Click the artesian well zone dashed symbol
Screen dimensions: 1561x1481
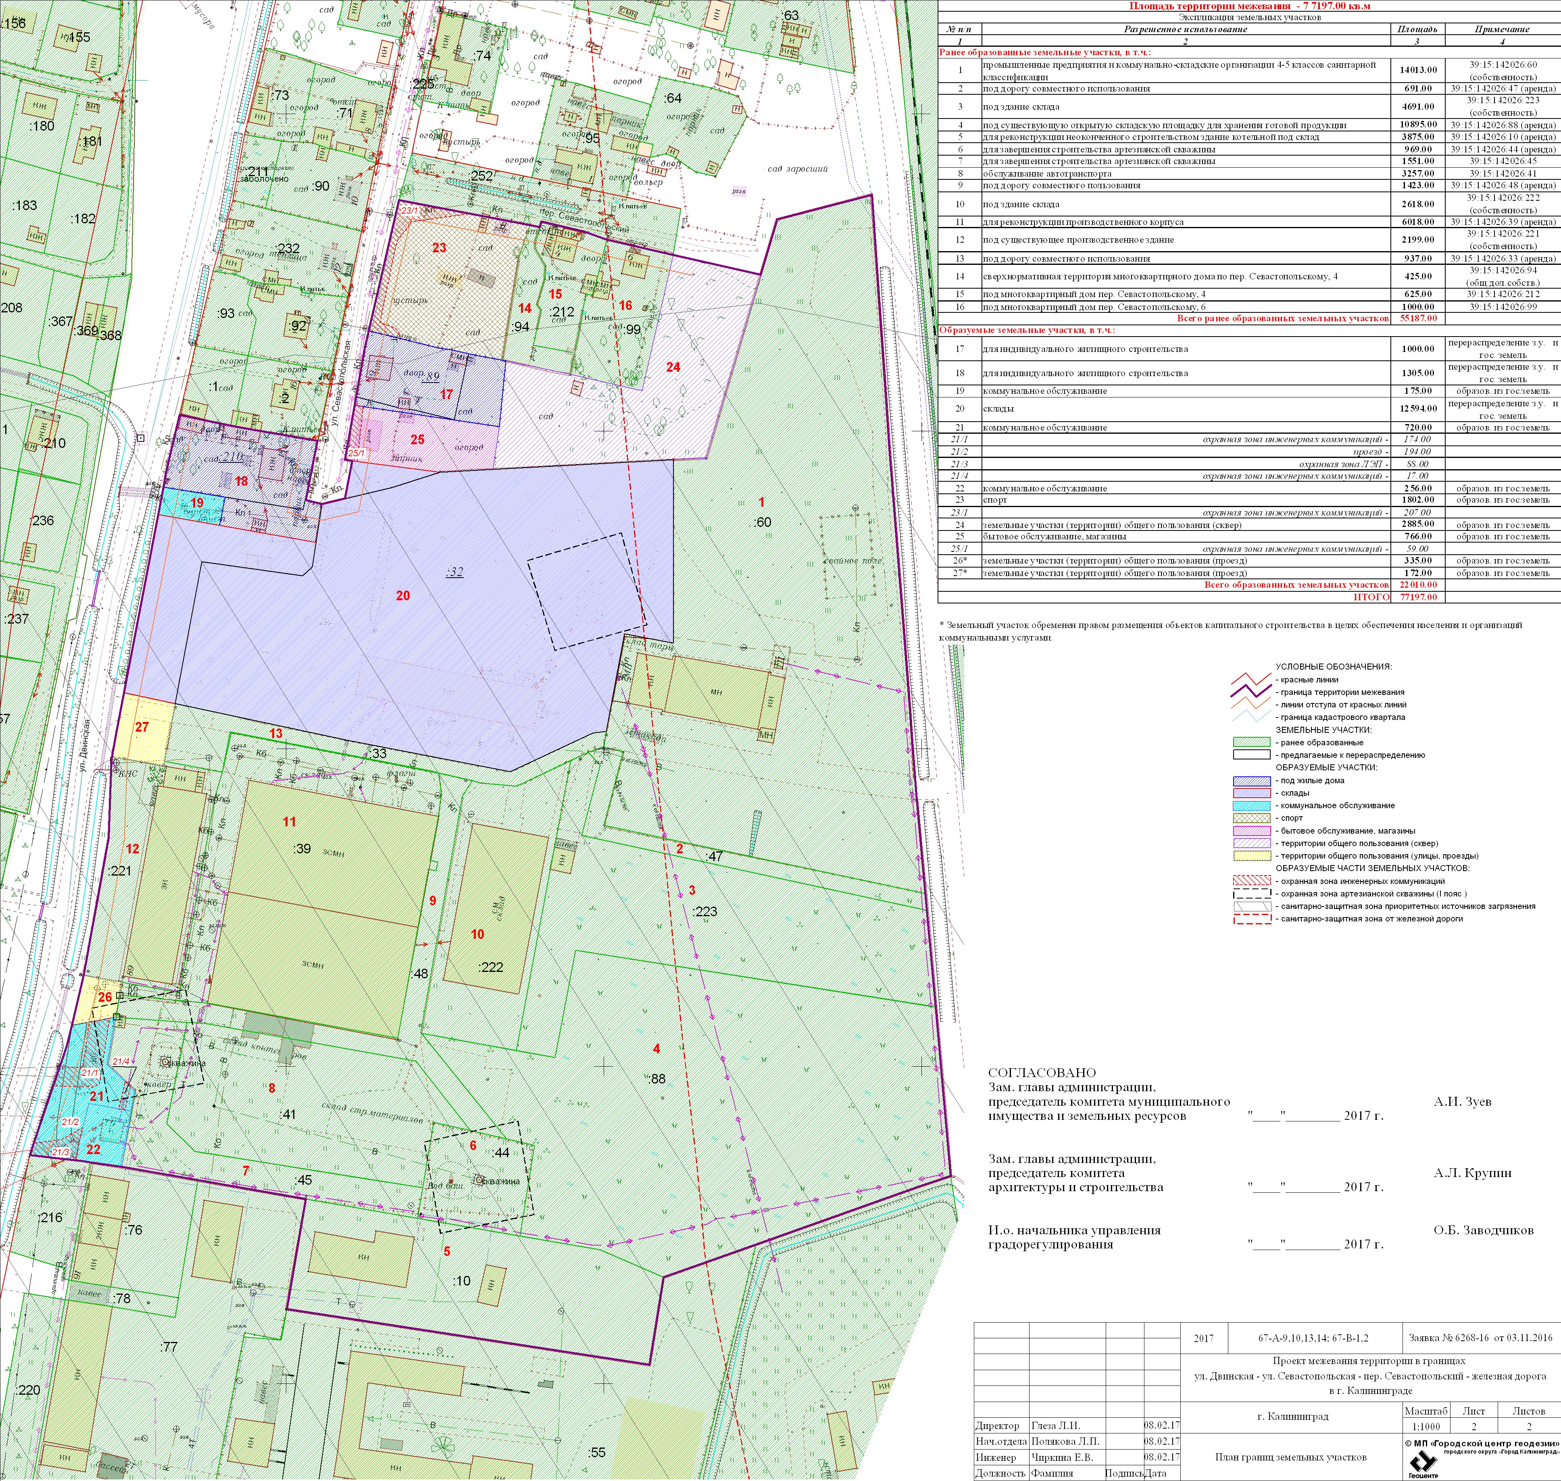[1251, 894]
